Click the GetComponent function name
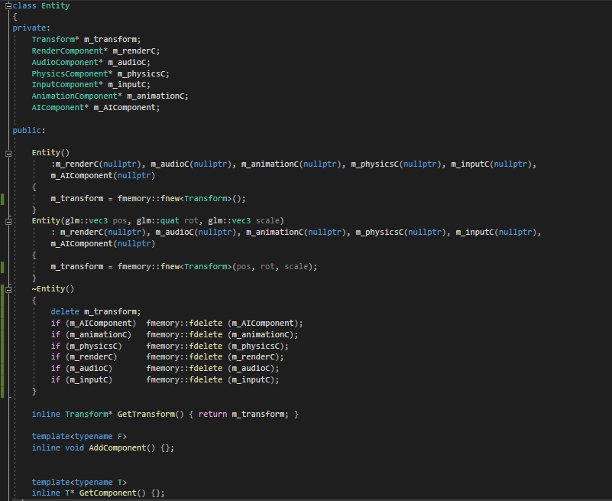 coord(108,493)
